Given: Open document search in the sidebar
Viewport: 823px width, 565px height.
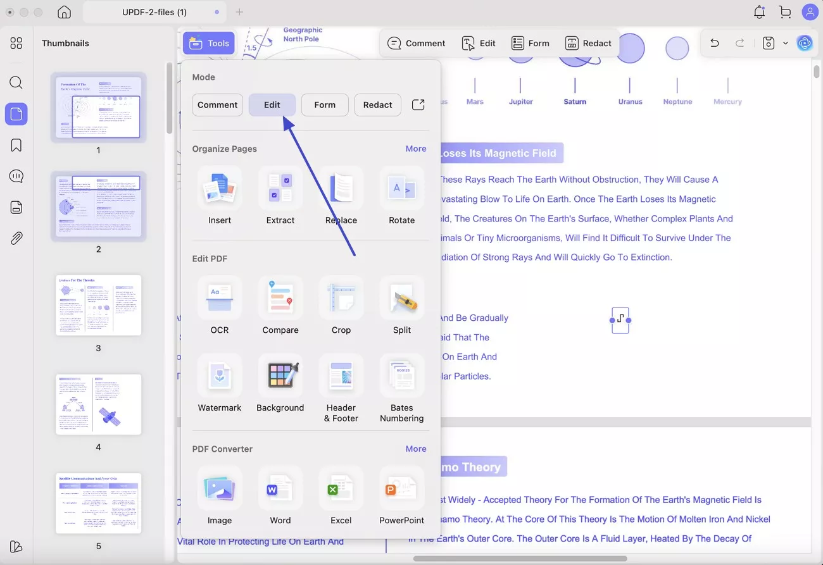Looking at the screenshot, I should [x=16, y=82].
